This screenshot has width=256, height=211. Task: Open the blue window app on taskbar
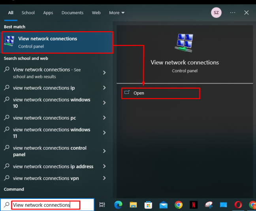pyautogui.click(x=223, y=205)
